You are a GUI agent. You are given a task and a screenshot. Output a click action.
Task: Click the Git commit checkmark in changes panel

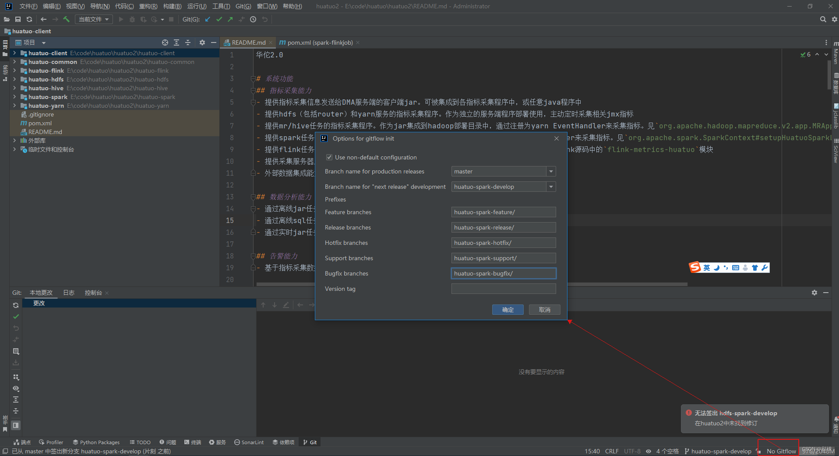pos(16,316)
